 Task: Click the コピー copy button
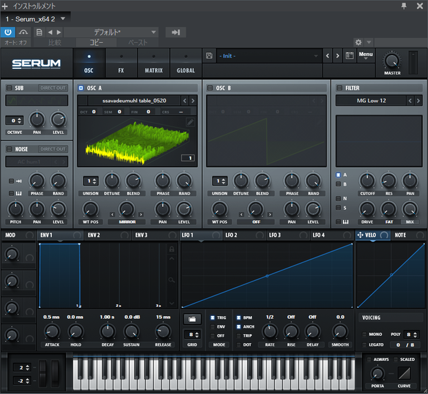click(x=97, y=43)
